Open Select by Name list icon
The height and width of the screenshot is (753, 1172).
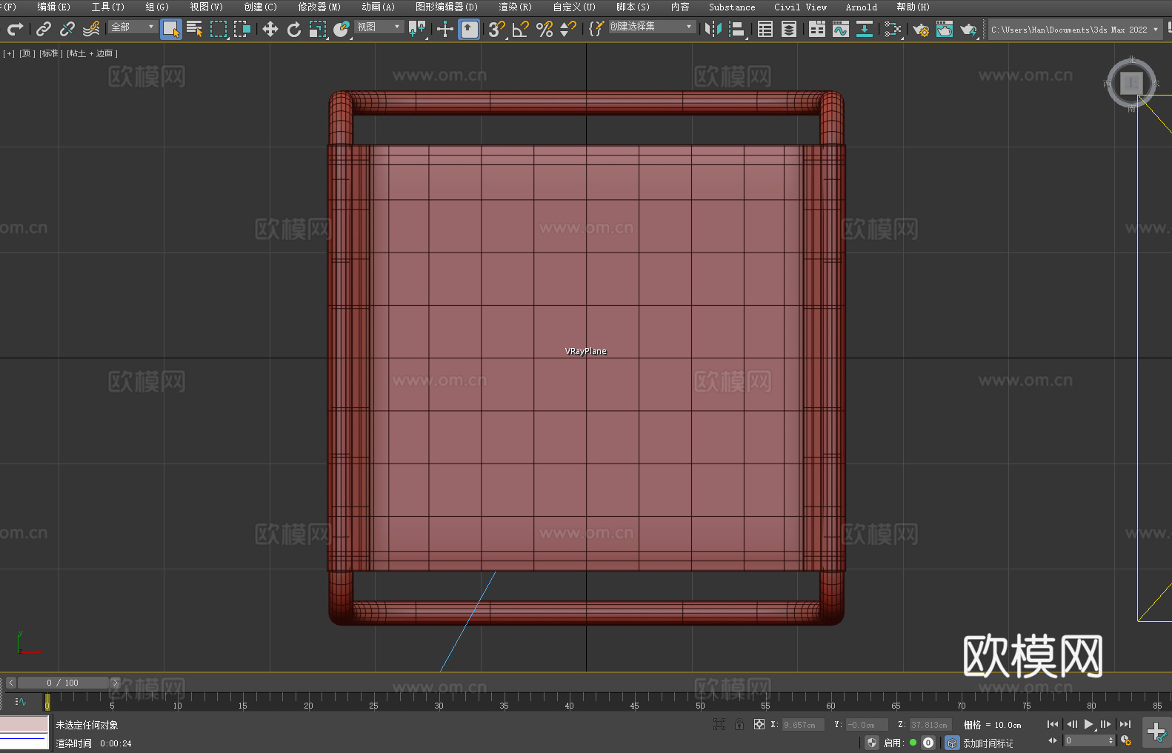click(x=195, y=29)
